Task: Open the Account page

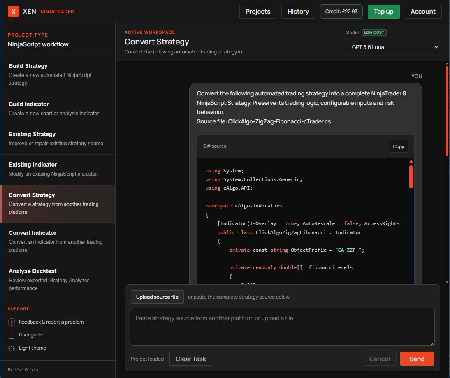Action: coord(423,12)
